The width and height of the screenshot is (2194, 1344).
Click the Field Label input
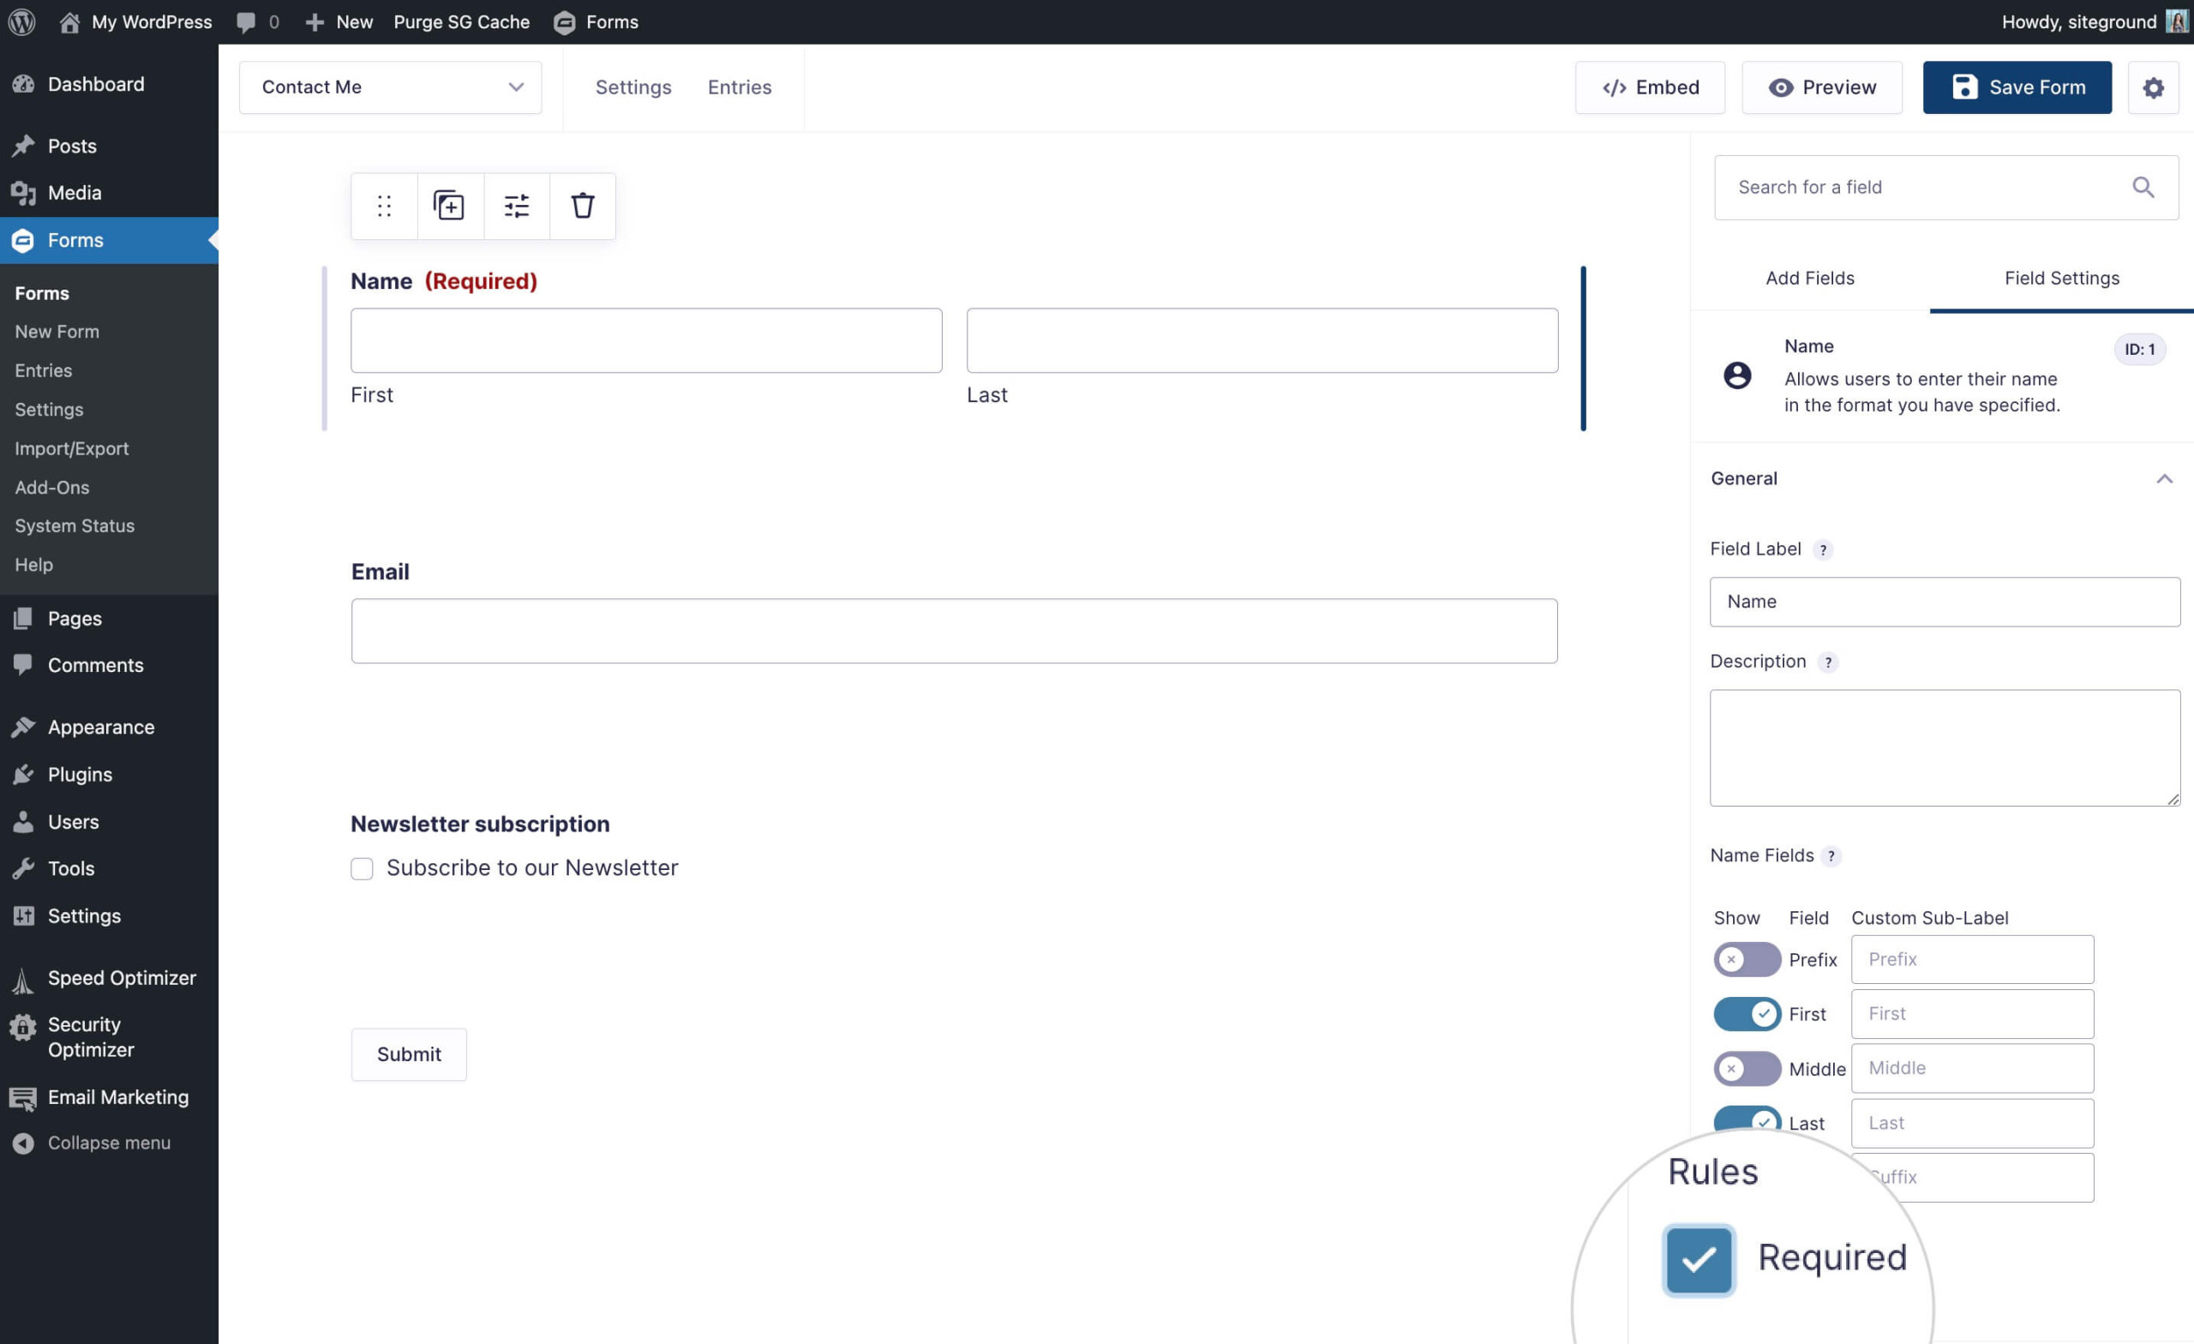click(x=1945, y=601)
